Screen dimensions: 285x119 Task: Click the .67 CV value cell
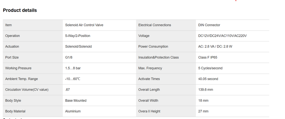click(x=67, y=90)
